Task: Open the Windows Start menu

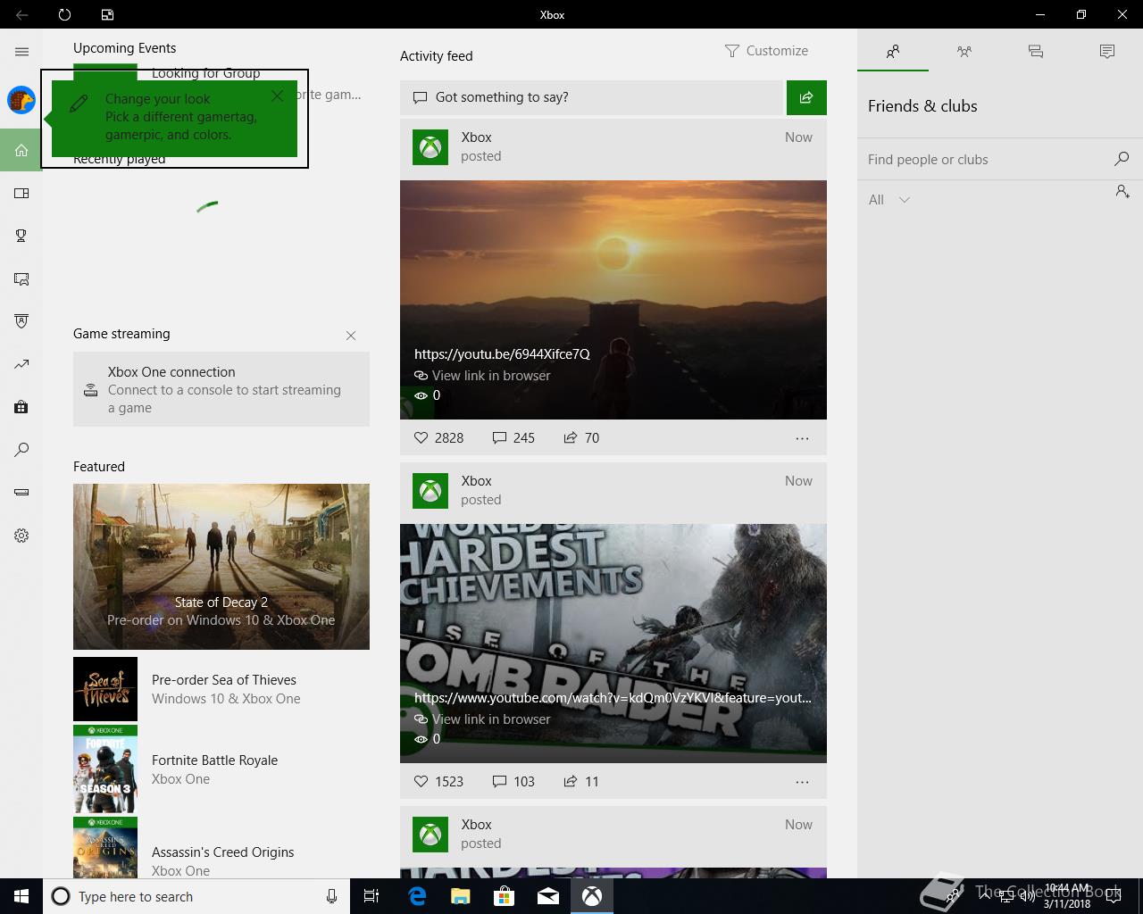Action: (21, 896)
